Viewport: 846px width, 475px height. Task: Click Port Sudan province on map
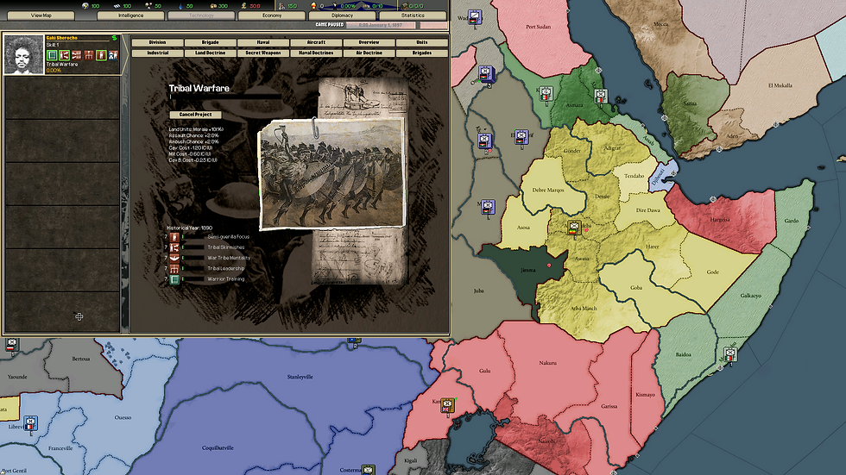539,27
